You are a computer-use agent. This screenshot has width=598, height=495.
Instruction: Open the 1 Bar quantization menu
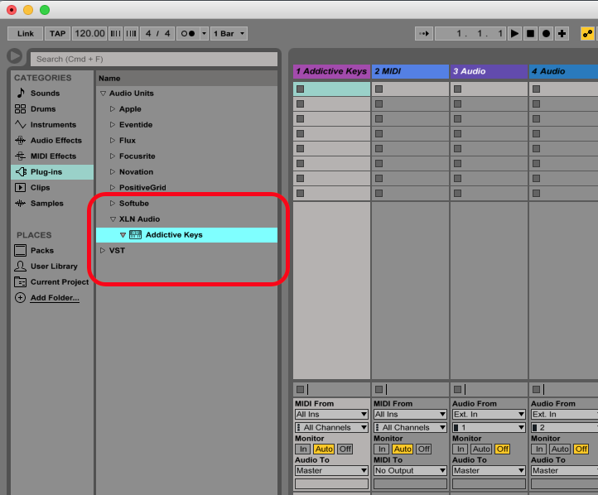(x=229, y=34)
